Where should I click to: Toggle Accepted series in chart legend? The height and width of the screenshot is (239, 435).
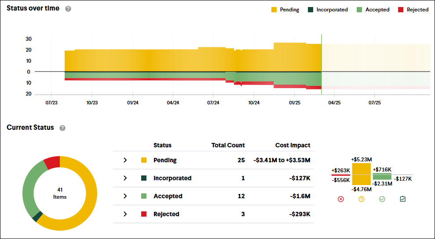(x=373, y=10)
